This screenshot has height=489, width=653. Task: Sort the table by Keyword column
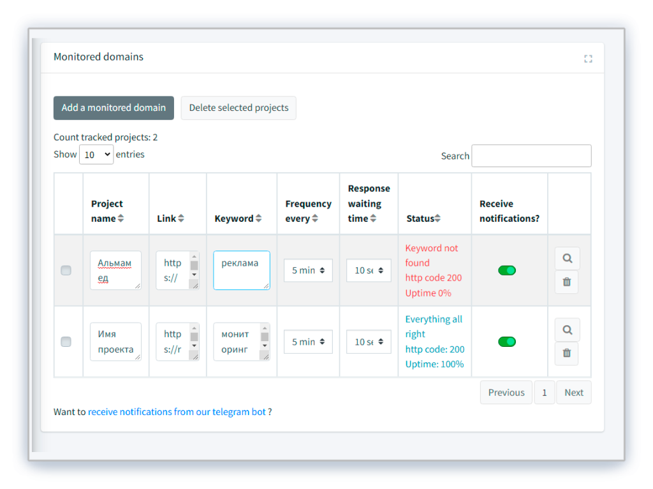pyautogui.click(x=258, y=219)
